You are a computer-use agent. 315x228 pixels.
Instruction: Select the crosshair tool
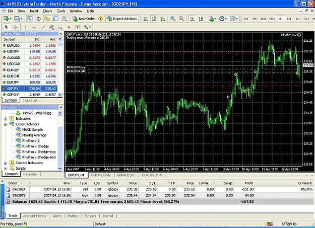(x=15, y=27)
